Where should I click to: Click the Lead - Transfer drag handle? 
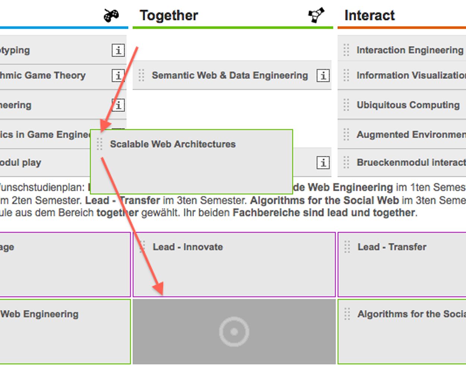[347, 247]
